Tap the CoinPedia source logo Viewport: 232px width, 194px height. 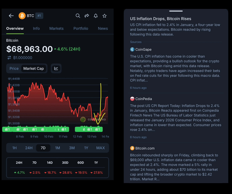[132, 99]
